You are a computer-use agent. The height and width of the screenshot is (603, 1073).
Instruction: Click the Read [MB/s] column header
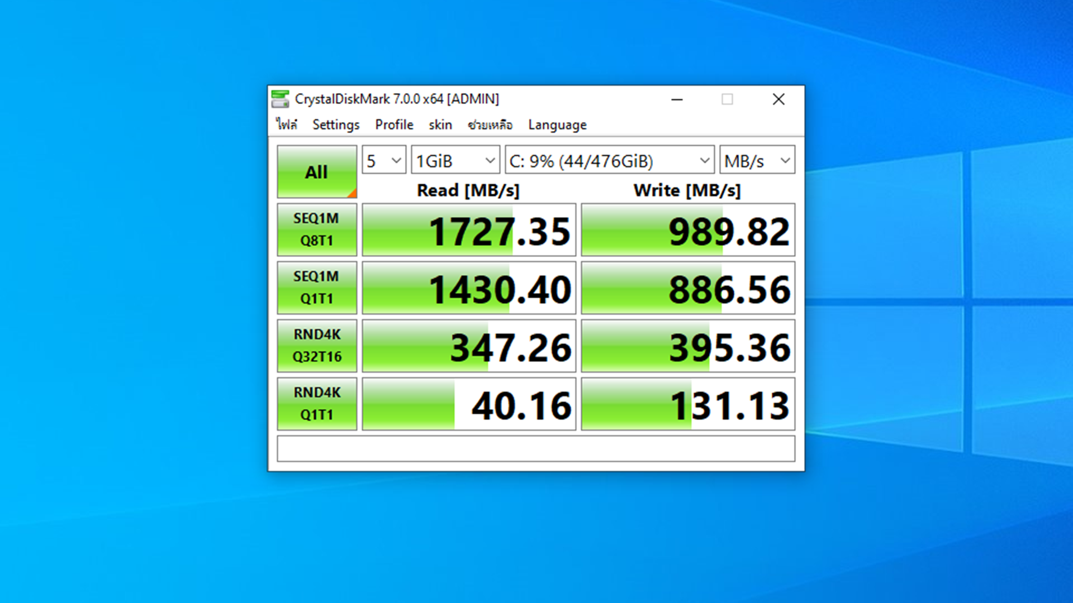point(468,190)
